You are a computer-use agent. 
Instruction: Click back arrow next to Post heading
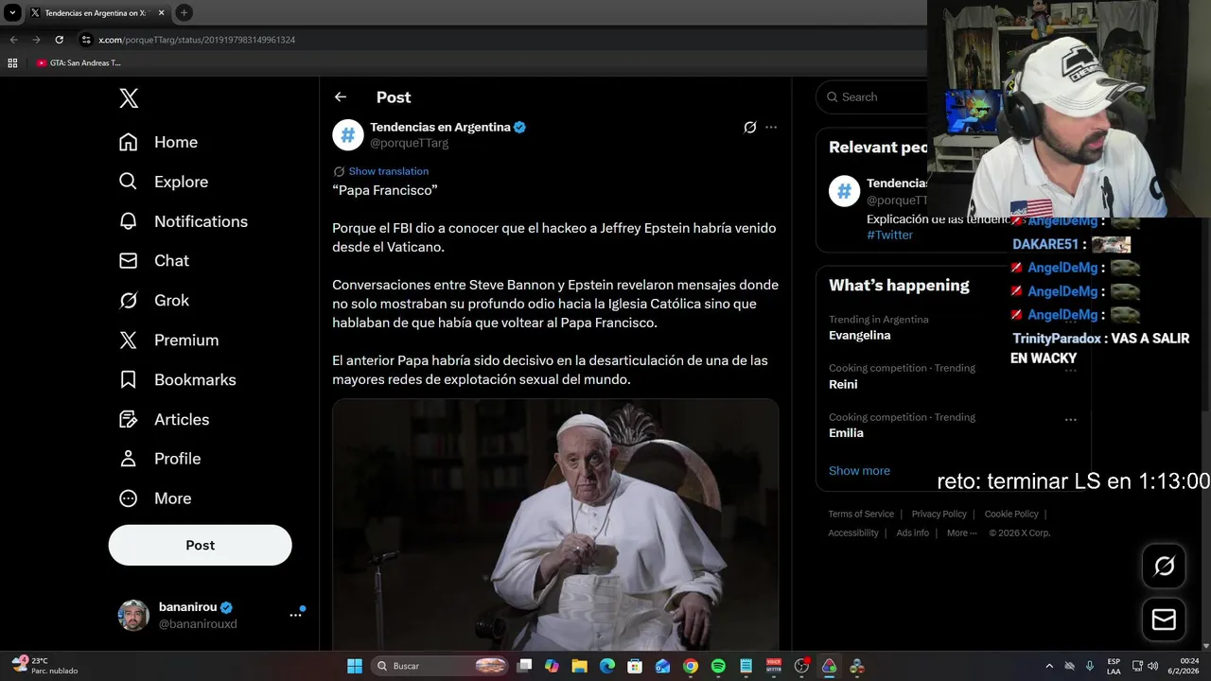click(x=341, y=96)
